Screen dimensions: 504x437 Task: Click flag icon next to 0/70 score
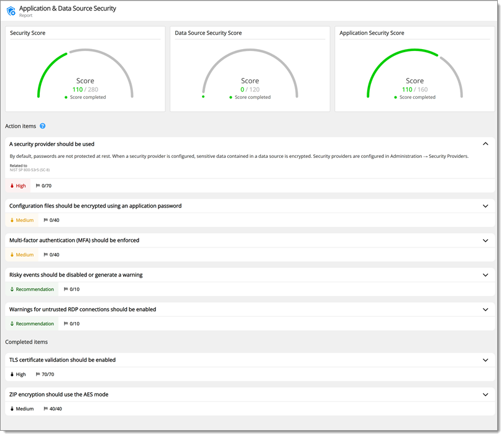38,185
